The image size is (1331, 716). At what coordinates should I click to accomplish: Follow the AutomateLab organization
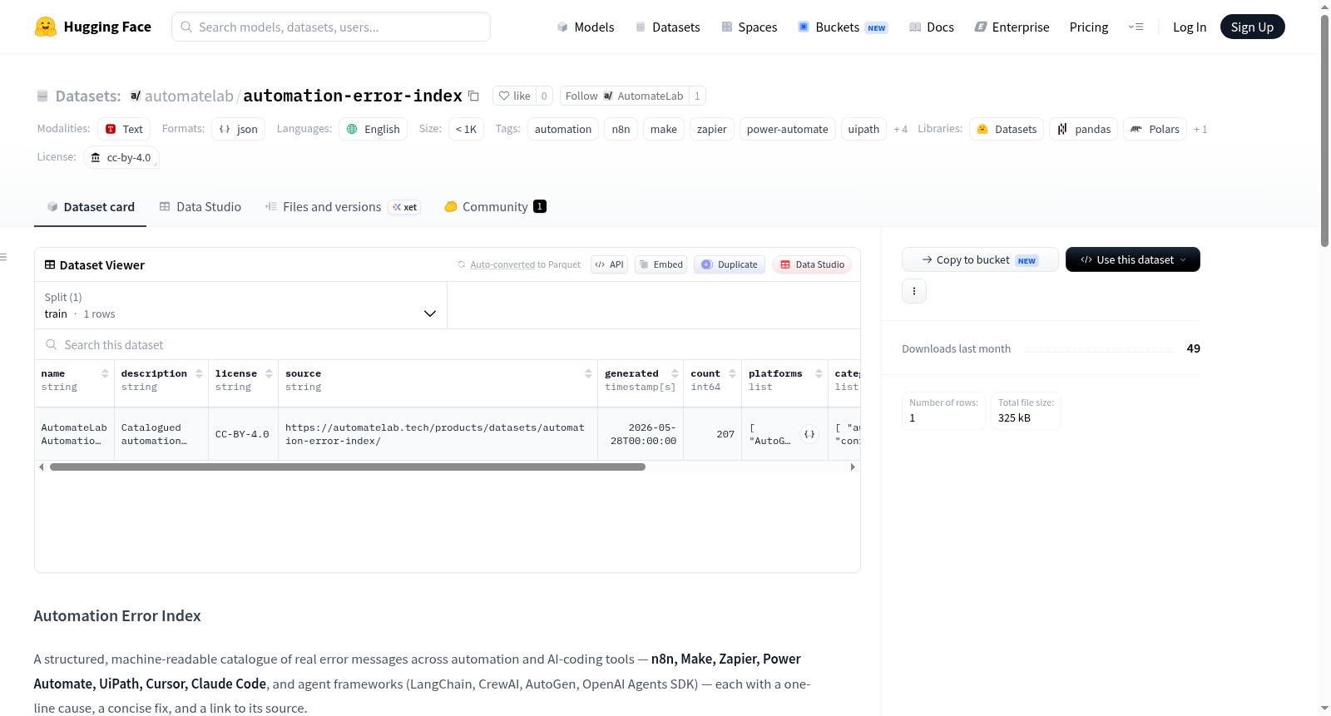click(x=624, y=96)
